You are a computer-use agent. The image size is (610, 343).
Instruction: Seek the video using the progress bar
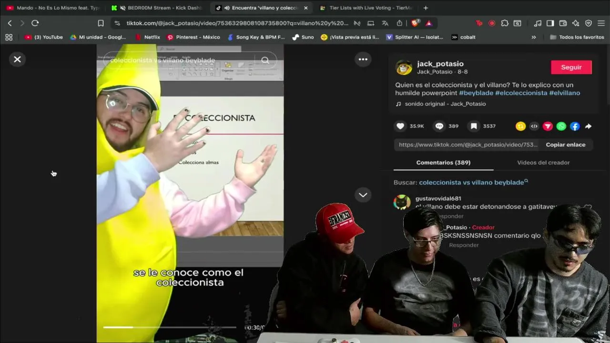click(x=170, y=327)
